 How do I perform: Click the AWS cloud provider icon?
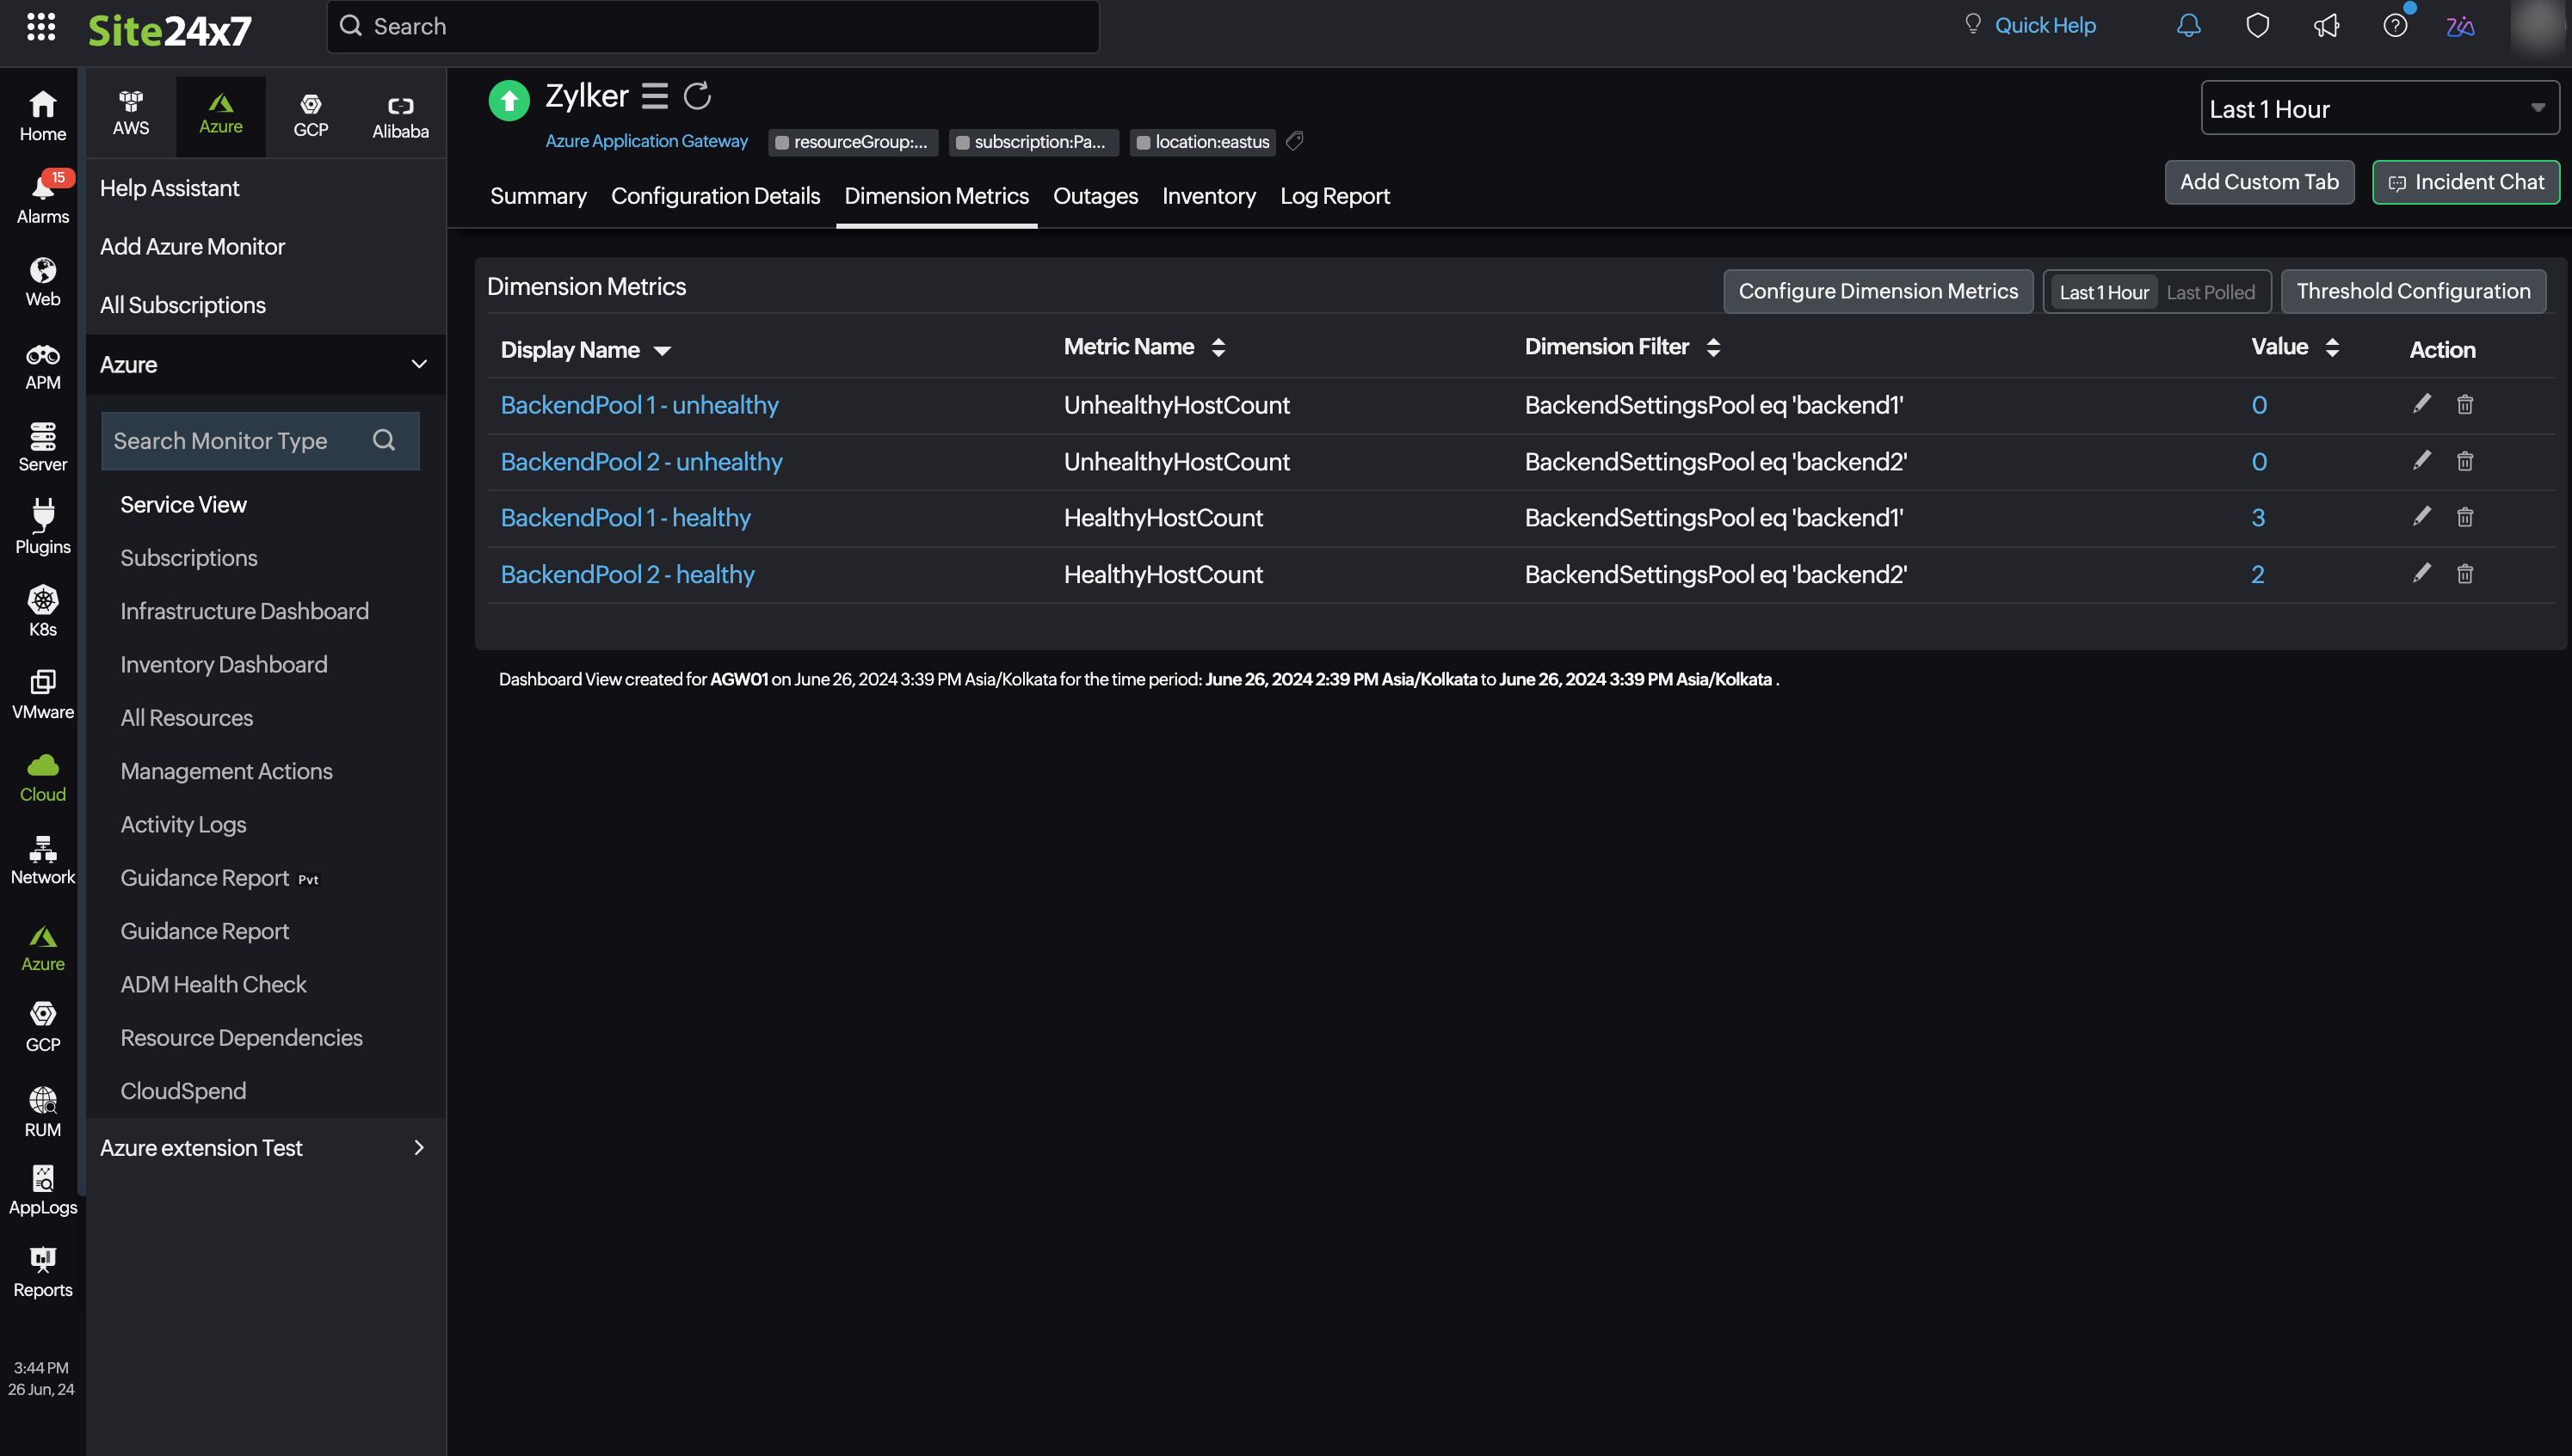pos(131,111)
